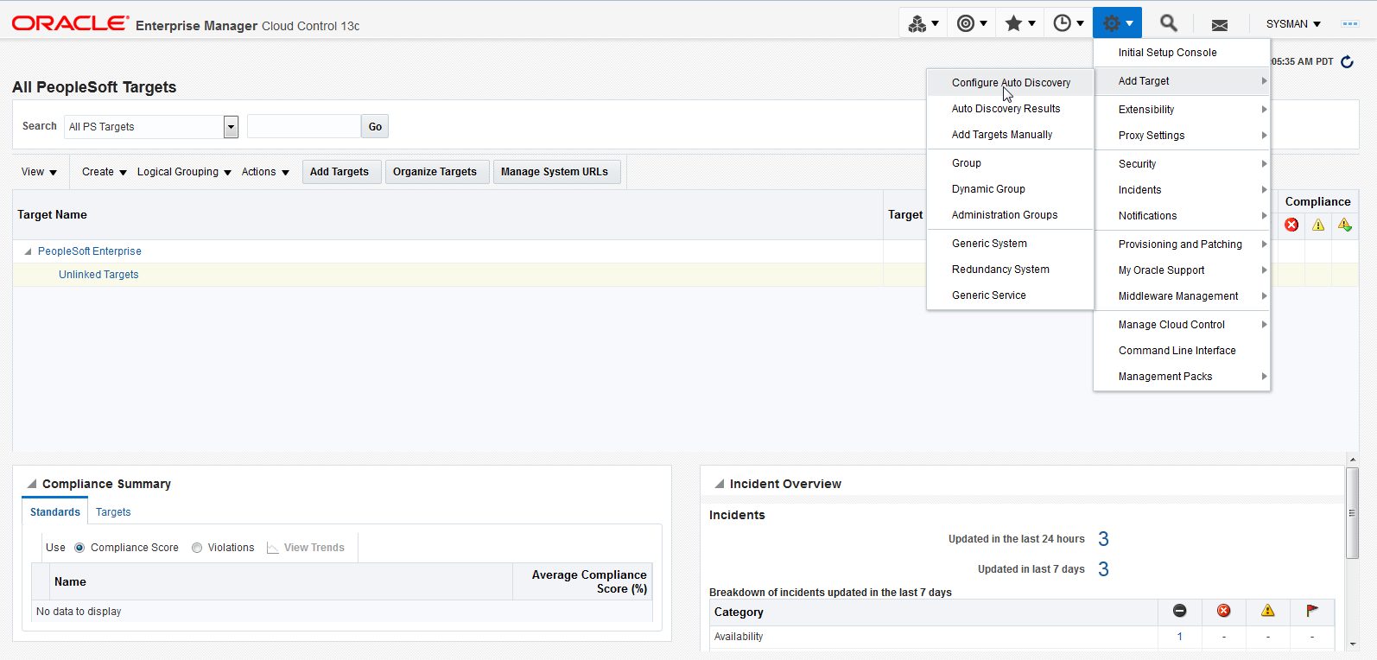Click the Compliance warning triangle column icon
The width and height of the screenshot is (1377, 660).
pyautogui.click(x=1318, y=225)
